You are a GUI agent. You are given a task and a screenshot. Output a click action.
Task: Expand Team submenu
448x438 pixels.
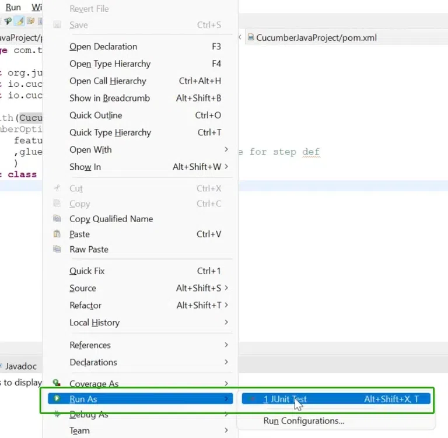pyautogui.click(x=140, y=430)
